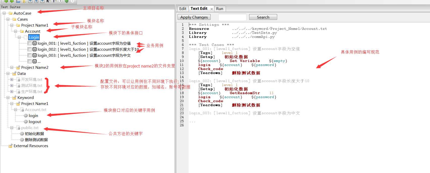This screenshot has height=173, width=430.
Task: Click the robot icon of login_003 test
Action: click(35, 55)
